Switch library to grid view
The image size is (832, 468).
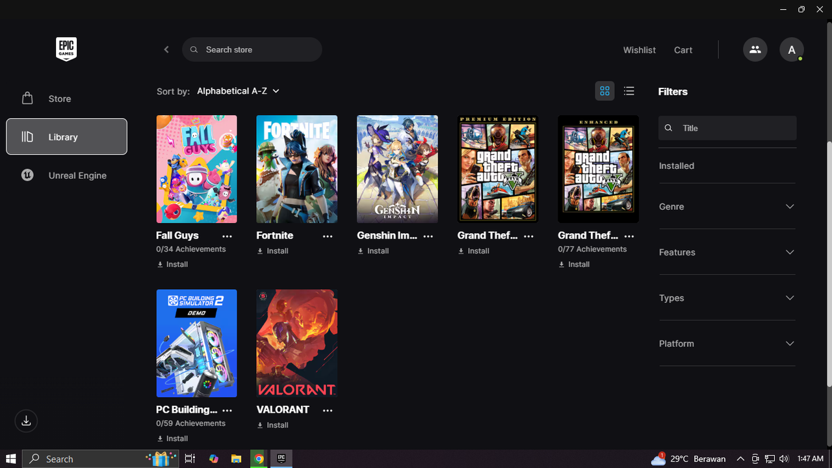coord(604,91)
